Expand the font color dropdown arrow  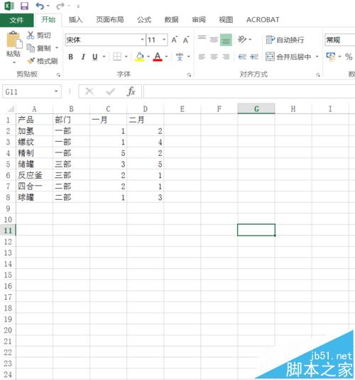click(166, 57)
